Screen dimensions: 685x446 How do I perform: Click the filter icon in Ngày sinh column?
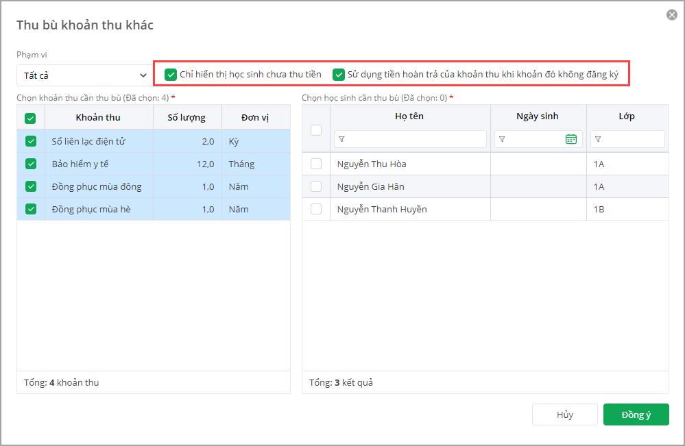[502, 139]
